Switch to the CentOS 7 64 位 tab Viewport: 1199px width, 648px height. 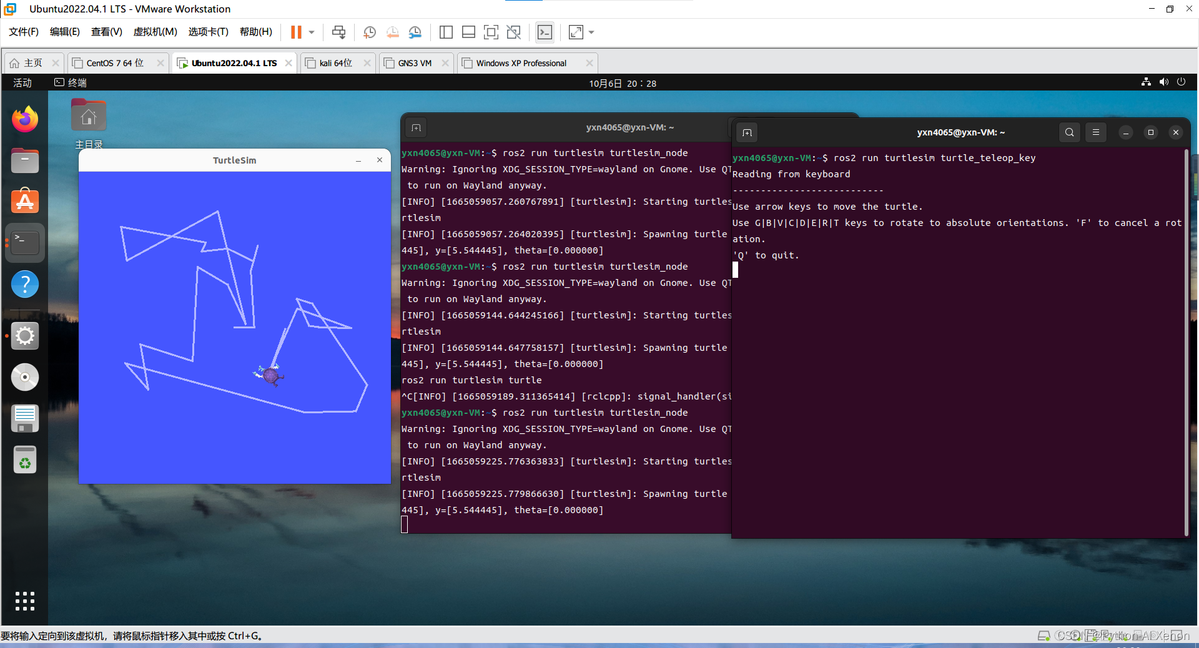point(115,63)
